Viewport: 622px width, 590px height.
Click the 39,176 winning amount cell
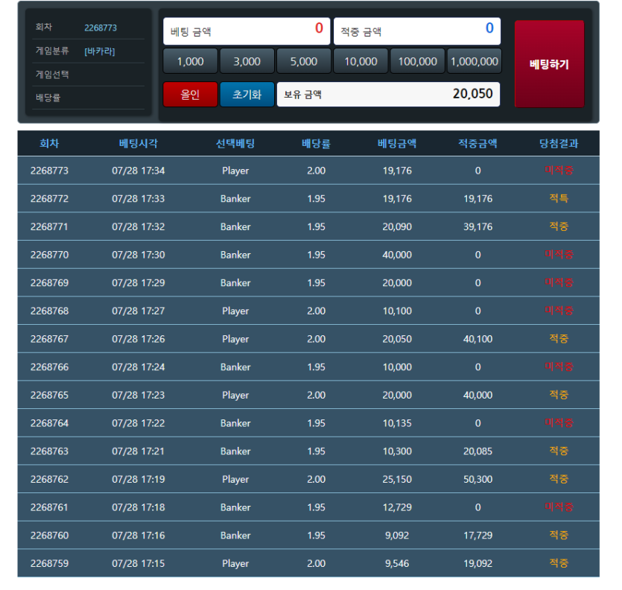tap(478, 227)
